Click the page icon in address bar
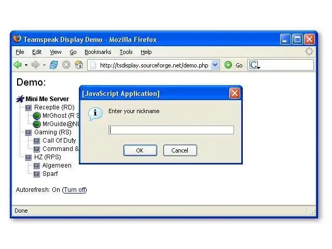Screen dimensions: 332x249 pyautogui.click(x=93, y=65)
